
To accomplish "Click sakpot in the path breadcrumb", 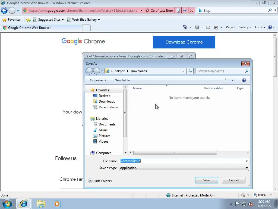I will coord(120,71).
